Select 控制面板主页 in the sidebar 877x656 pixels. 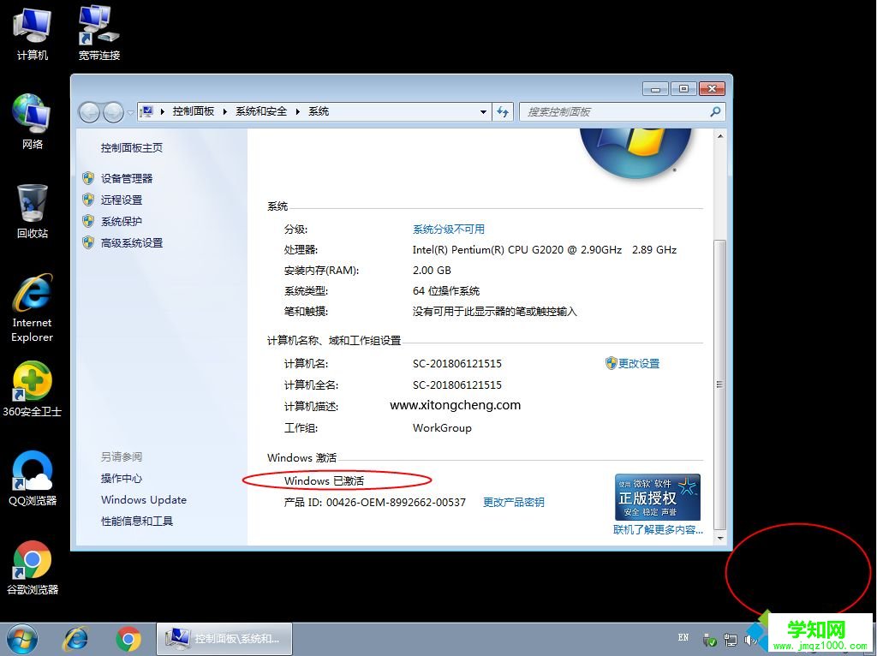pyautogui.click(x=133, y=147)
